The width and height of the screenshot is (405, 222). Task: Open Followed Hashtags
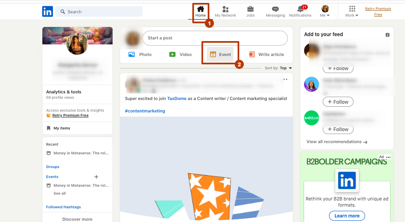click(x=63, y=207)
